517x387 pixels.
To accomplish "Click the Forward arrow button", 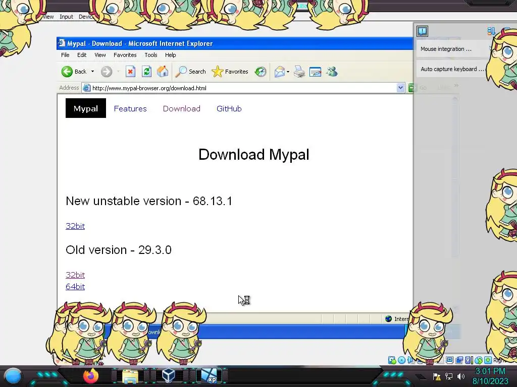I will pyautogui.click(x=107, y=72).
